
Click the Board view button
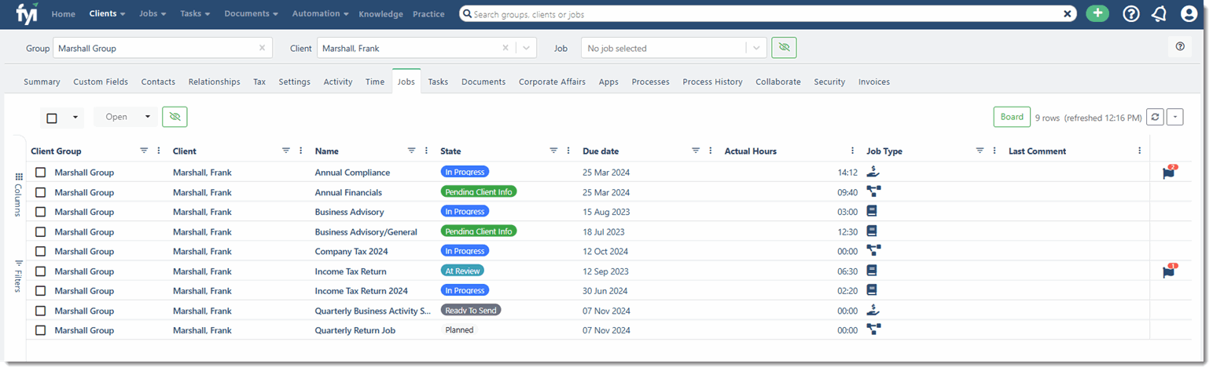click(1012, 117)
